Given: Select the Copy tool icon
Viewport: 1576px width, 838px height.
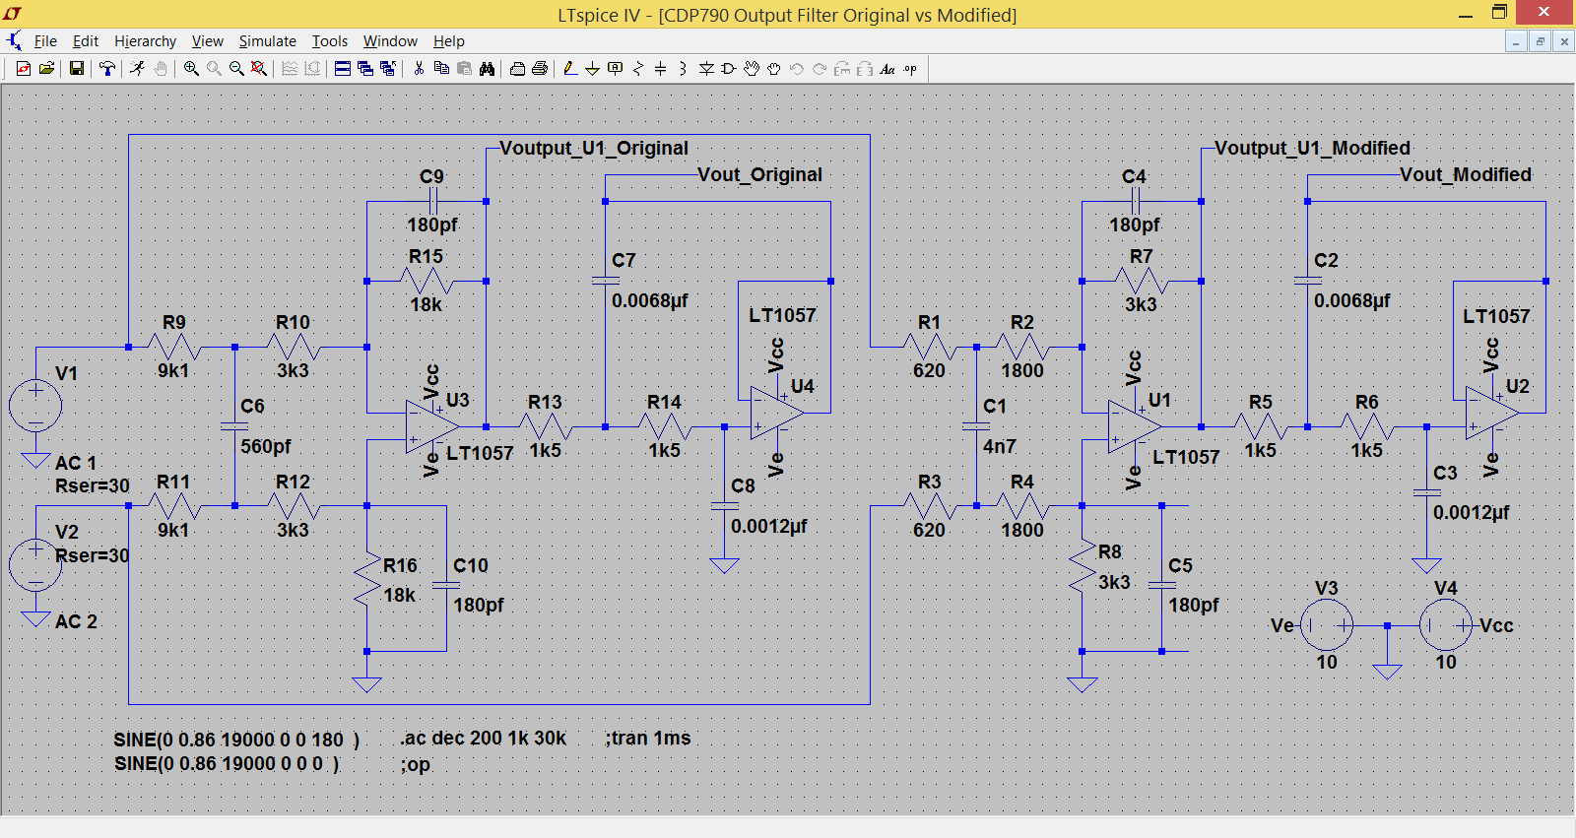Looking at the screenshot, I should coord(441,69).
